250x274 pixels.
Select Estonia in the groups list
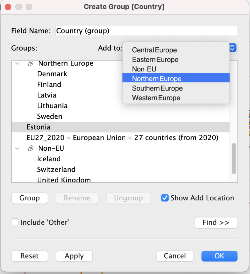38,127
